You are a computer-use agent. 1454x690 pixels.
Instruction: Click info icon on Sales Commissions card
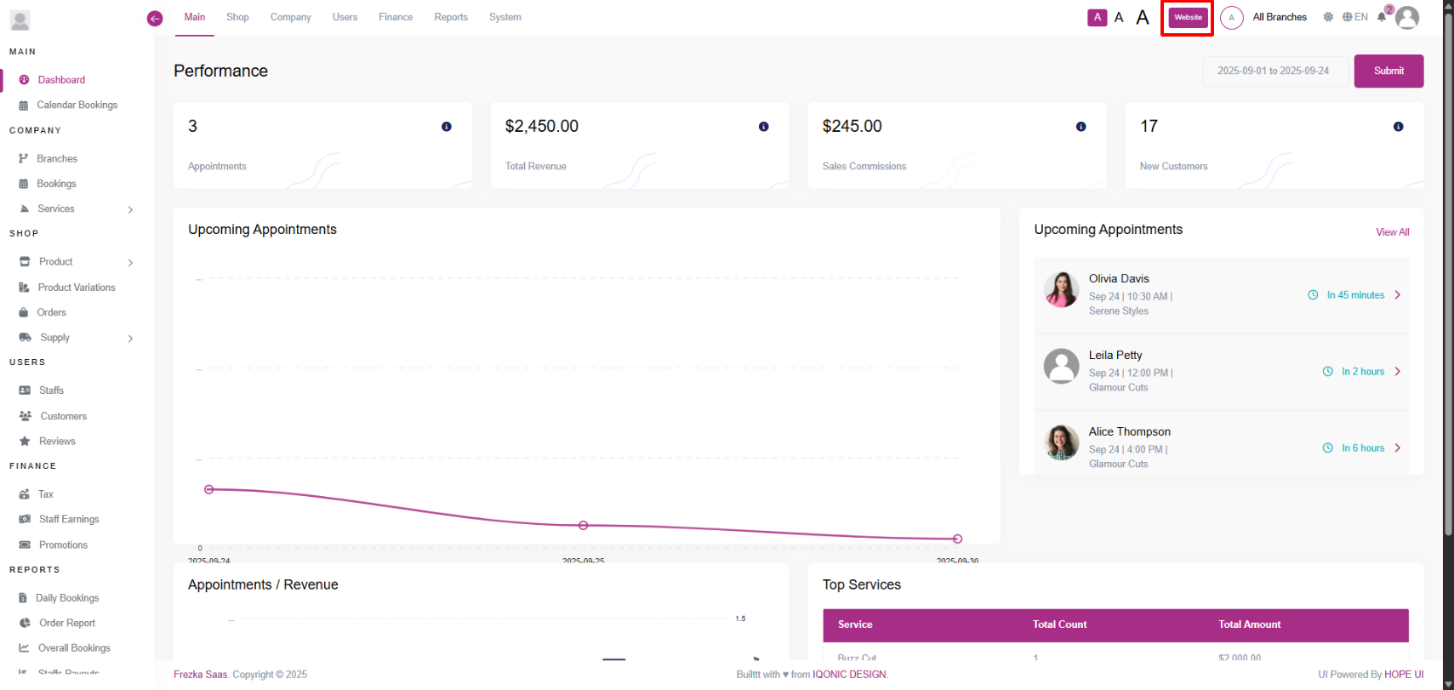click(1081, 127)
